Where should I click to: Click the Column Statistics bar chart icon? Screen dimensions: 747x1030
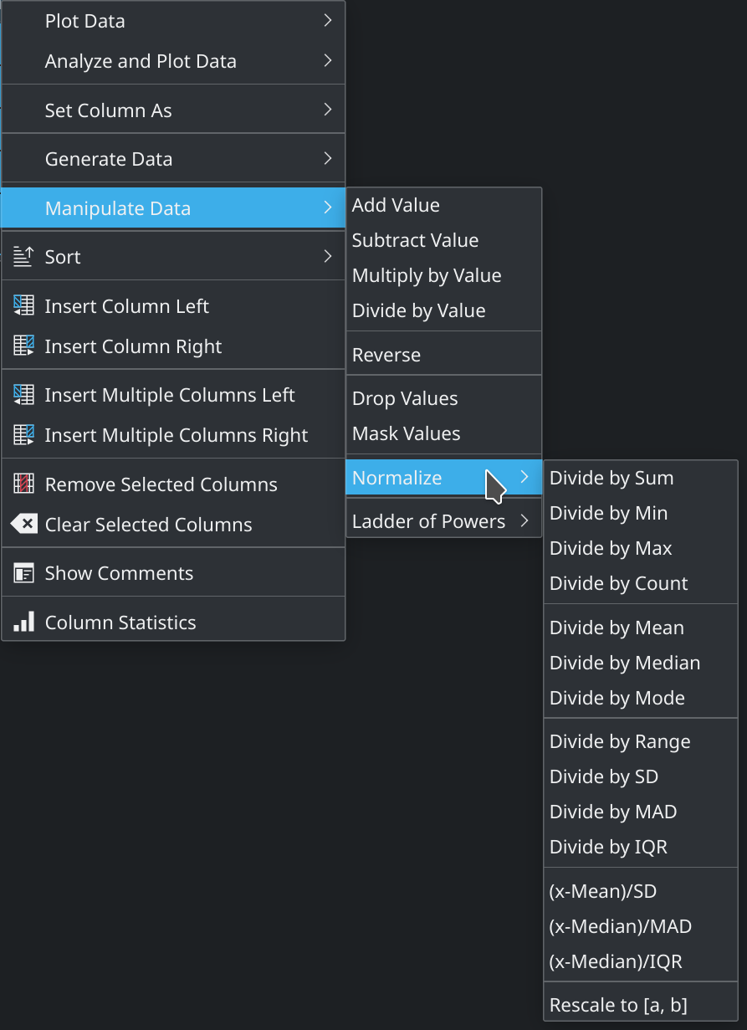coord(24,622)
